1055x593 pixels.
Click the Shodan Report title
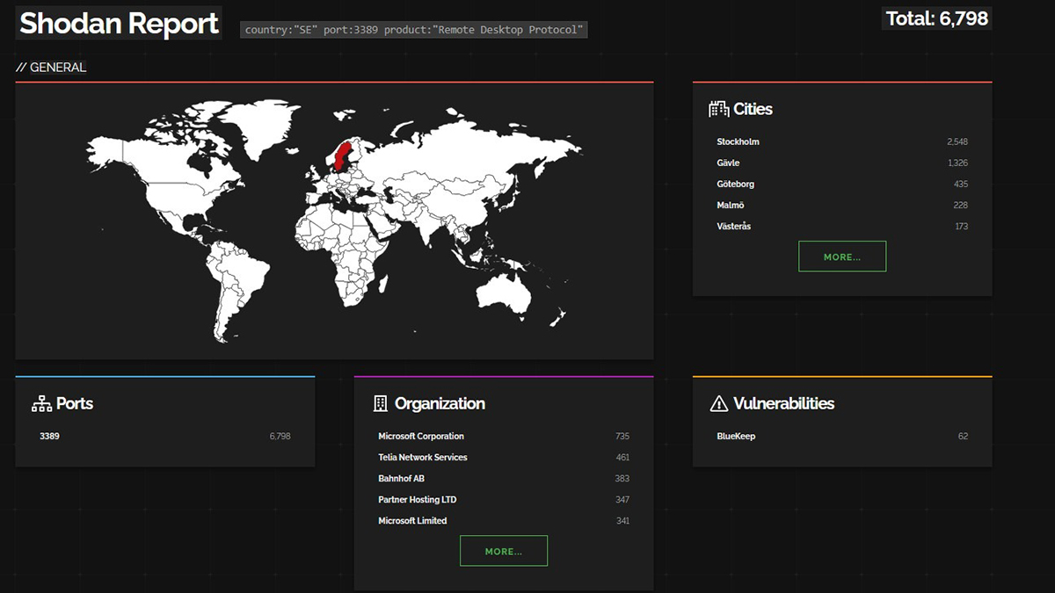pyautogui.click(x=119, y=23)
